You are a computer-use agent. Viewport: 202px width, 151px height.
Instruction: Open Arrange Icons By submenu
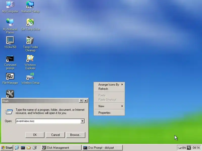click(x=109, y=85)
